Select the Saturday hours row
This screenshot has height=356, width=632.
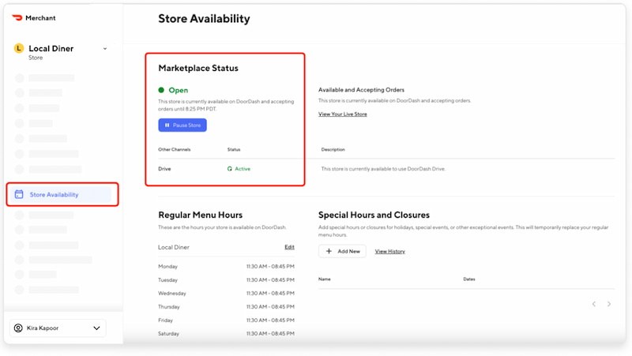[226, 334]
